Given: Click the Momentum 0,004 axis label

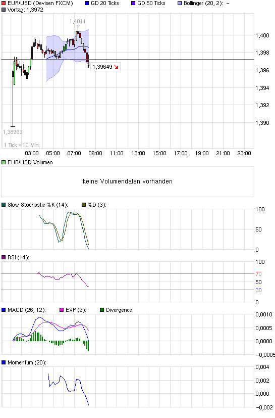Looking at the screenshot, I should tap(263, 367).
